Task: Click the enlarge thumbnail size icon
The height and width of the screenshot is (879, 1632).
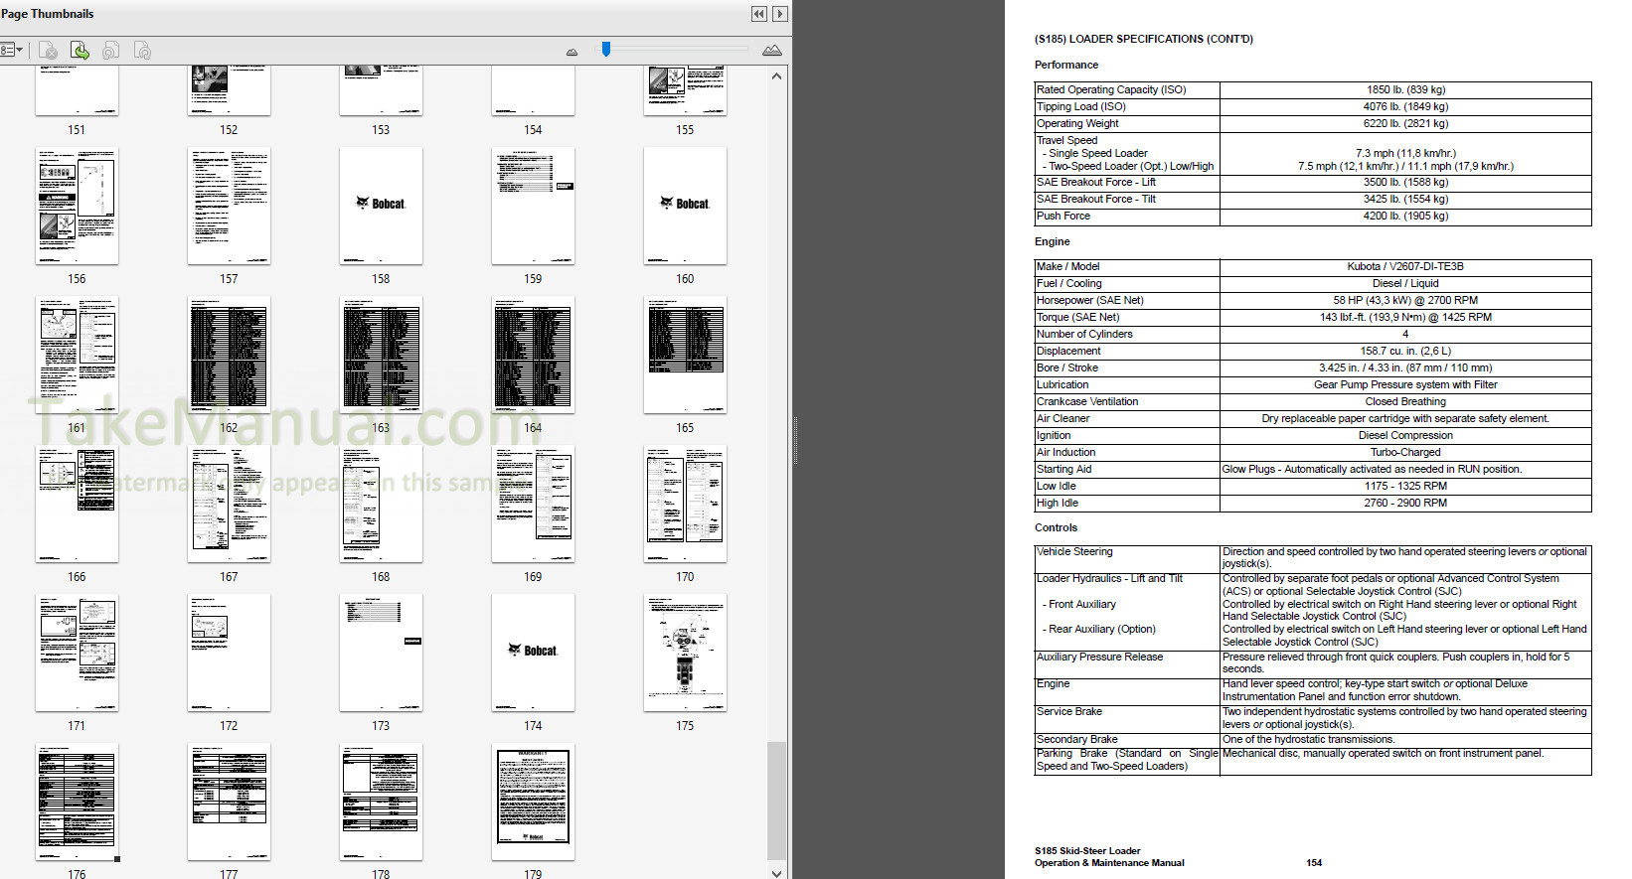Action: pos(771,50)
